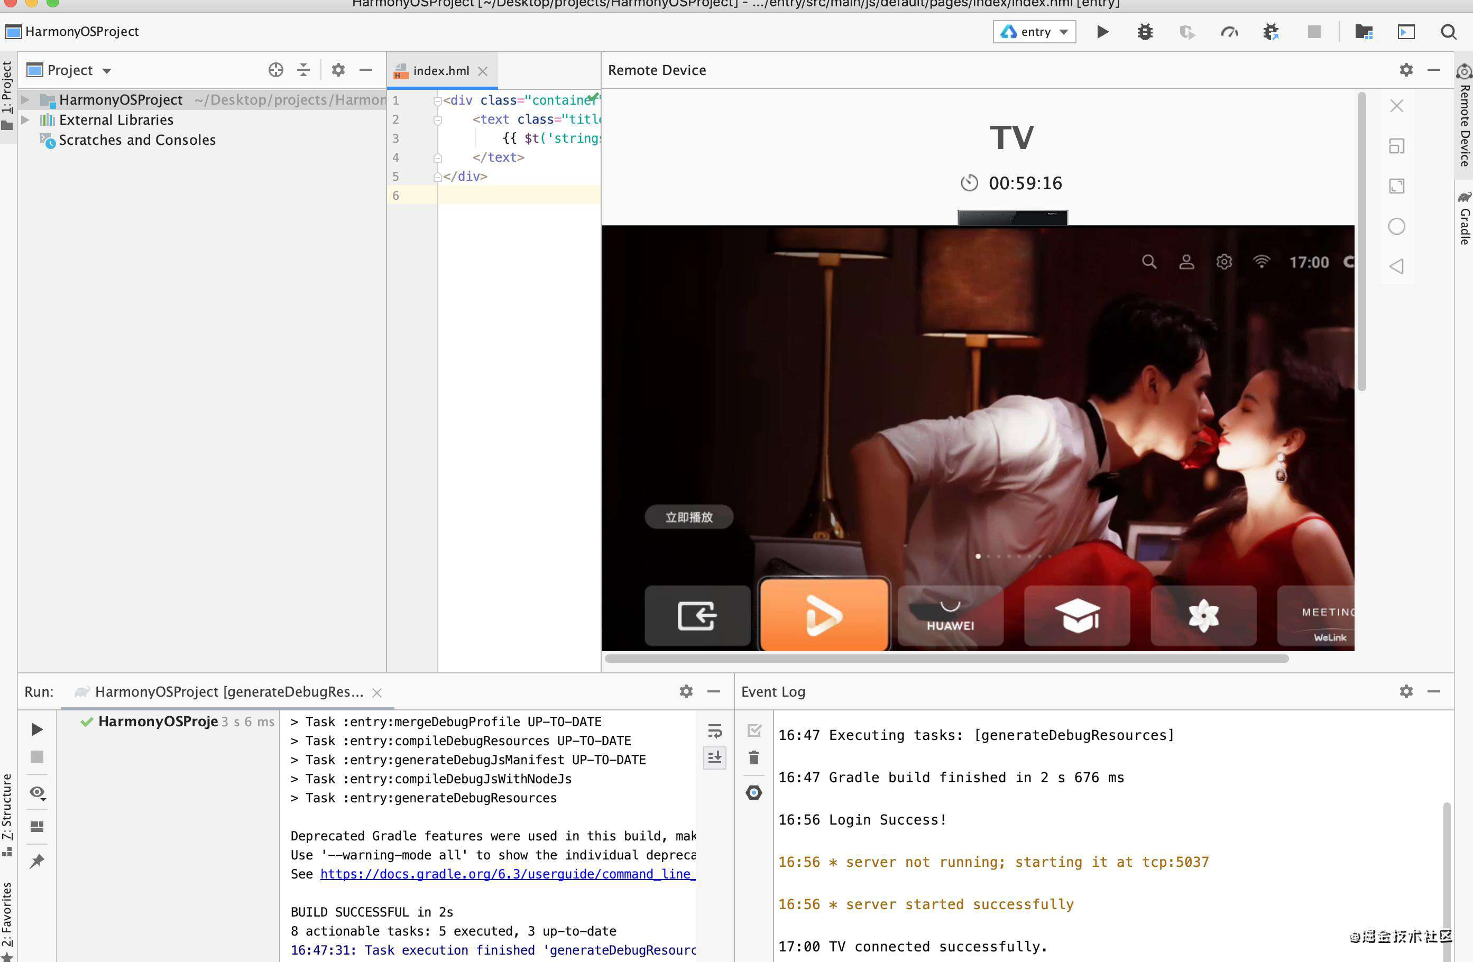Image resolution: width=1473 pixels, height=962 pixels.
Task: Open the previewer icon in top toolbar
Action: 1406,32
